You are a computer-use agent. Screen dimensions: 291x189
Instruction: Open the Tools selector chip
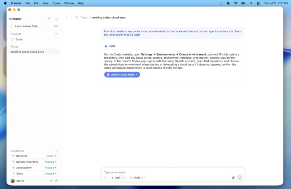click(x=137, y=177)
